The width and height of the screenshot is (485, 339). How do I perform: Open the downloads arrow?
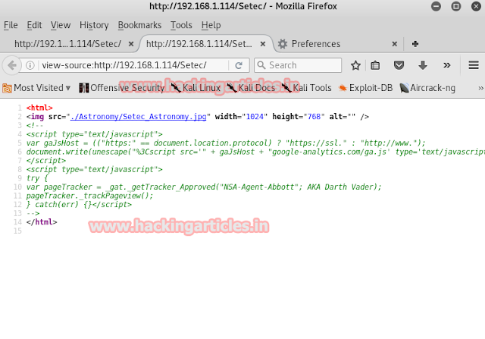click(x=423, y=65)
